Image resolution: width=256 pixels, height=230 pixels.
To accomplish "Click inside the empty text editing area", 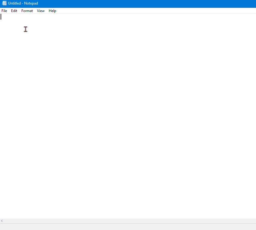I will click(128, 116).
